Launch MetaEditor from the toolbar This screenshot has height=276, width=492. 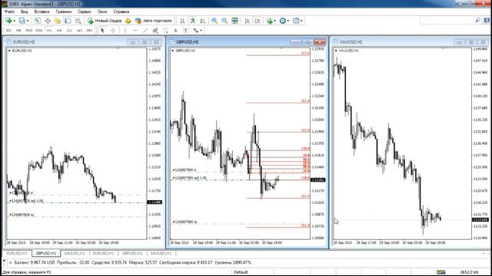point(128,21)
